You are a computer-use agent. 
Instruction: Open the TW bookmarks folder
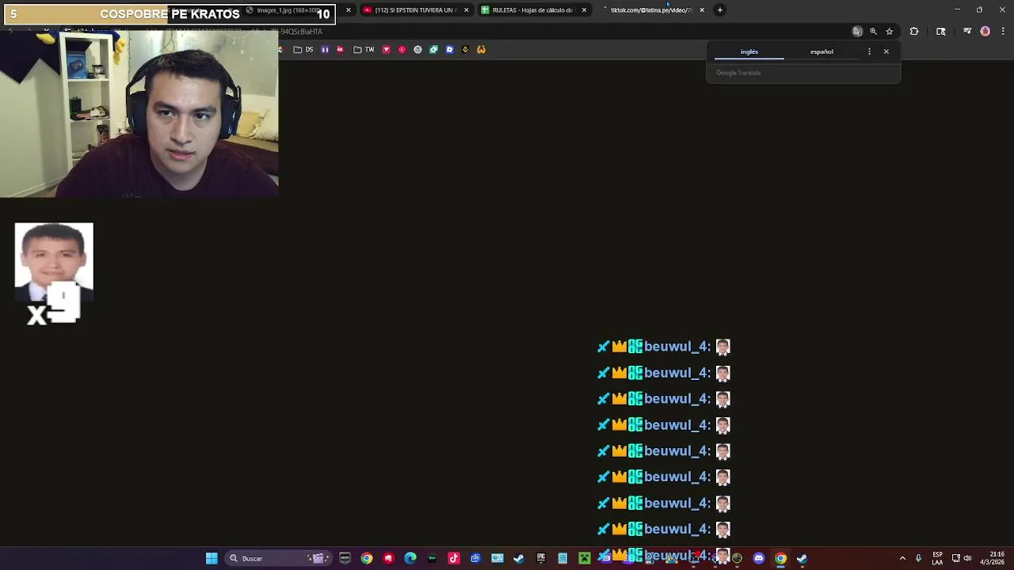tap(364, 50)
